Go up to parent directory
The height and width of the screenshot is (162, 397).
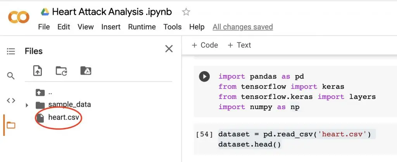43,92
